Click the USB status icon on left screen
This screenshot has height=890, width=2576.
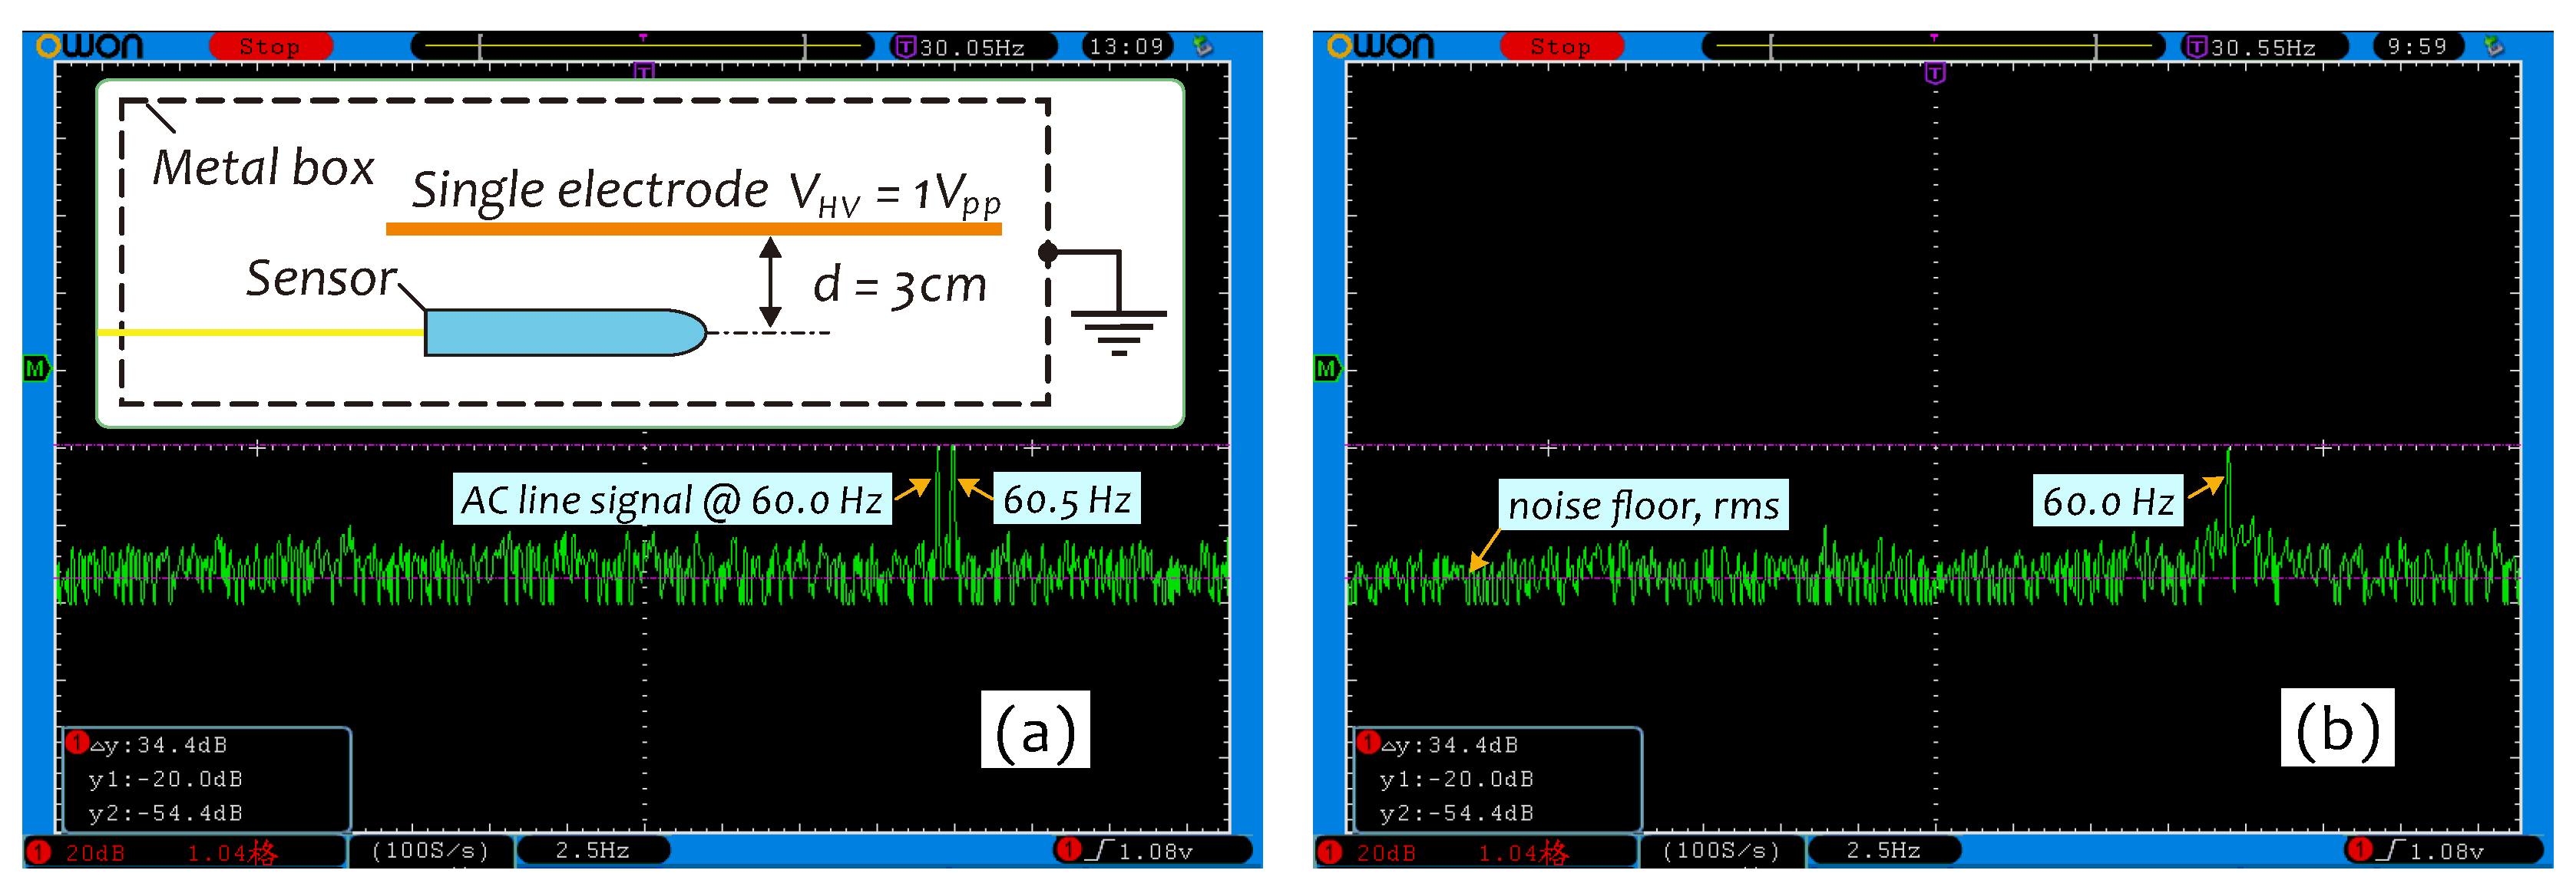pos(1203,46)
